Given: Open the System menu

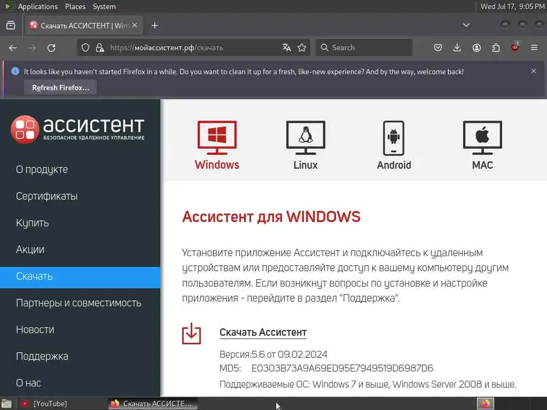Looking at the screenshot, I should [x=104, y=6].
